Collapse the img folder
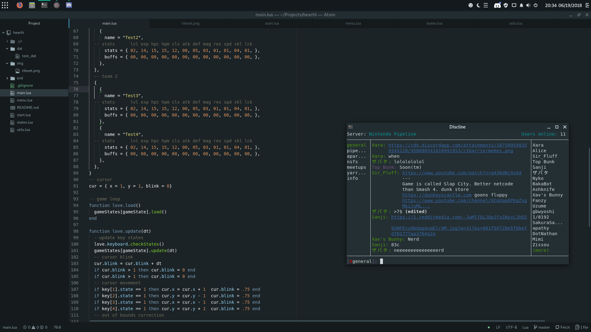 coord(7,63)
